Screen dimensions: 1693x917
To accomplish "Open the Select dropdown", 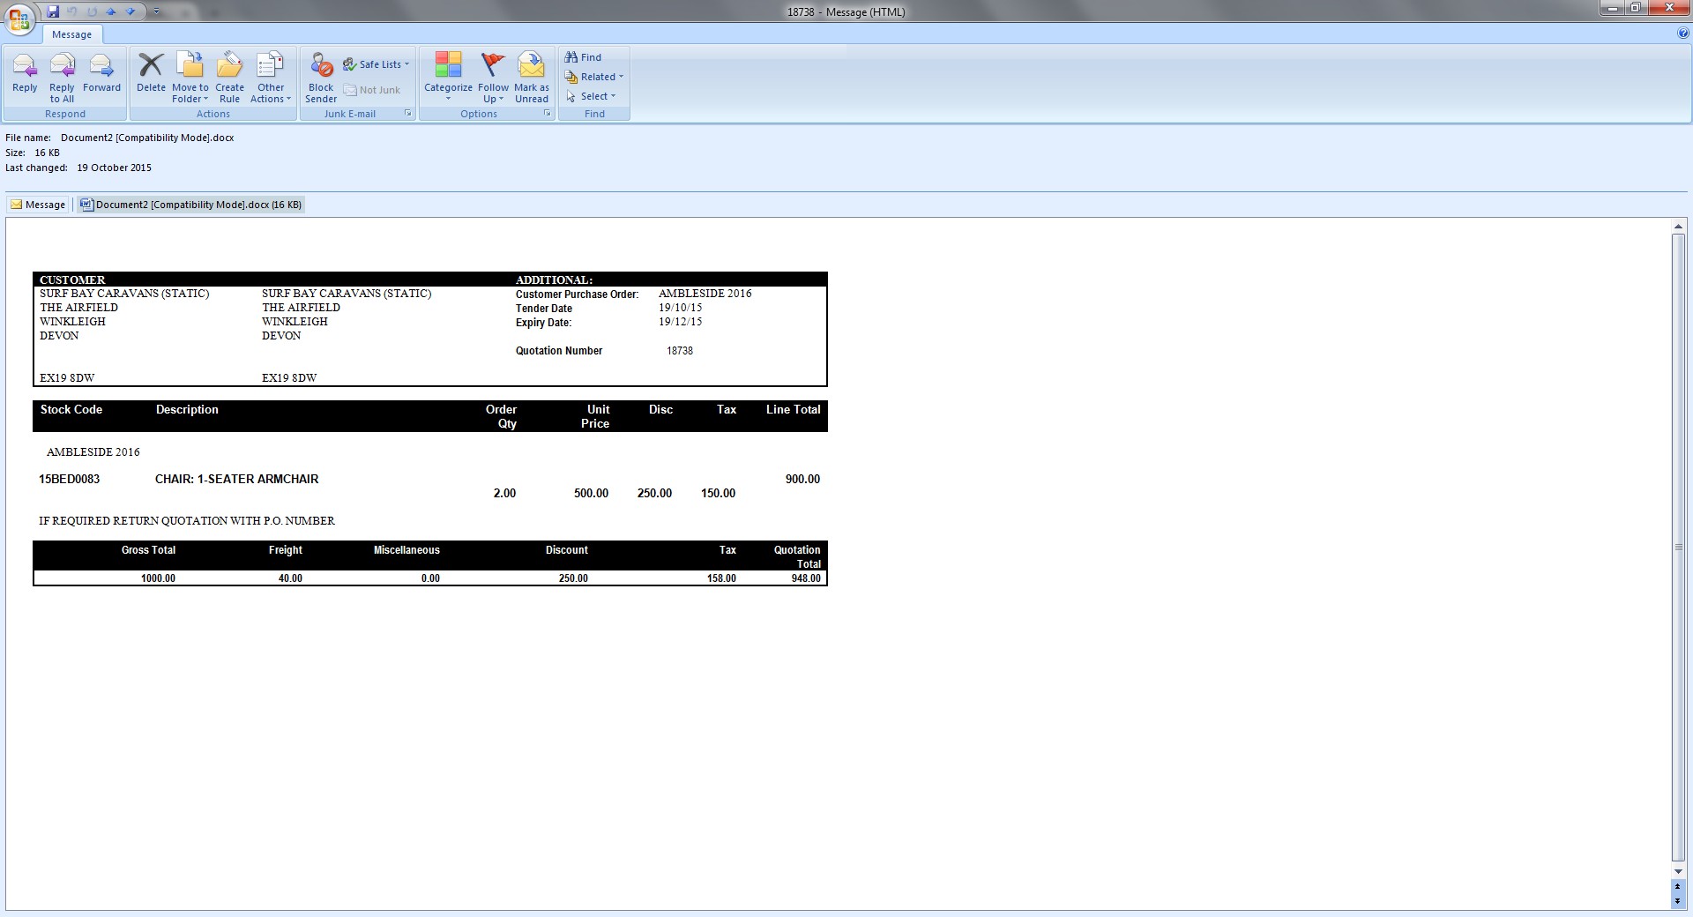I will tap(591, 96).
